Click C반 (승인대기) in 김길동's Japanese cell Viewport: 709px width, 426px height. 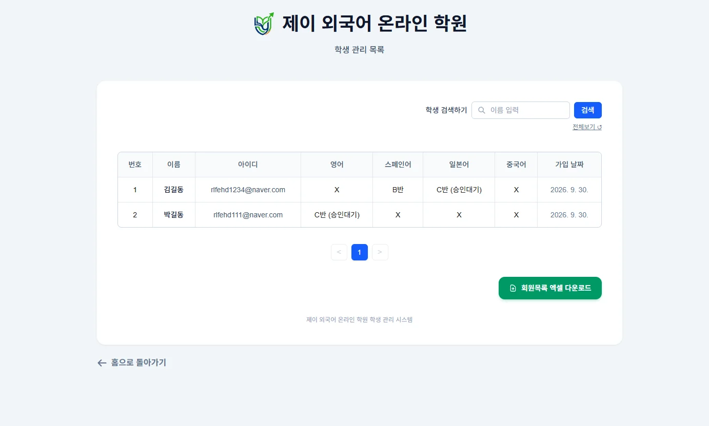tap(459, 190)
